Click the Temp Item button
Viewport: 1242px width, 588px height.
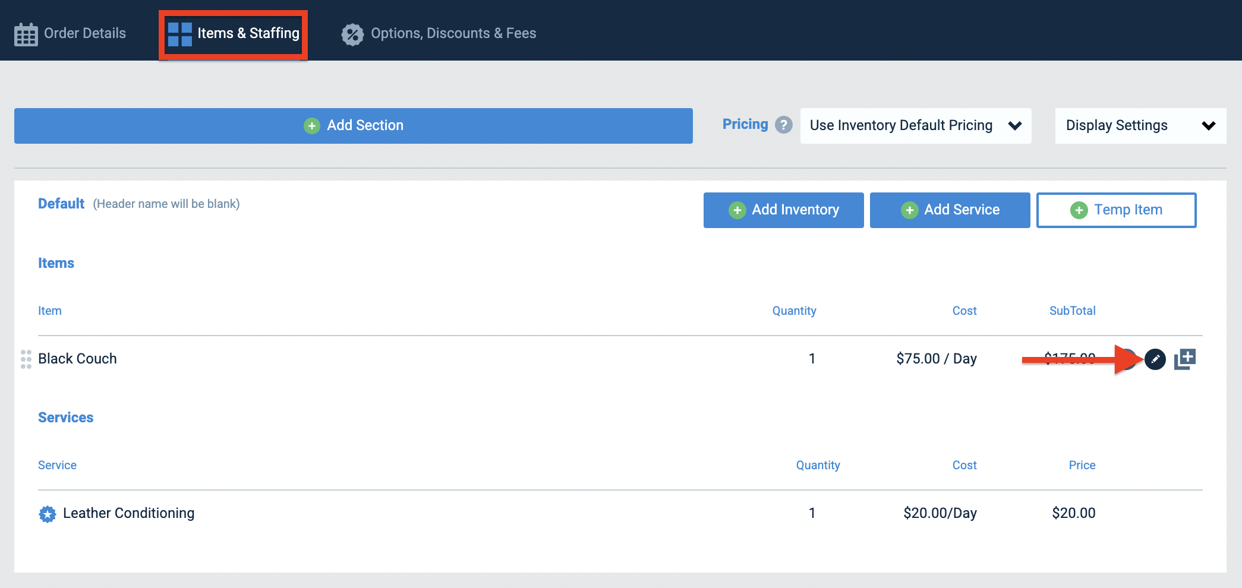click(1117, 210)
